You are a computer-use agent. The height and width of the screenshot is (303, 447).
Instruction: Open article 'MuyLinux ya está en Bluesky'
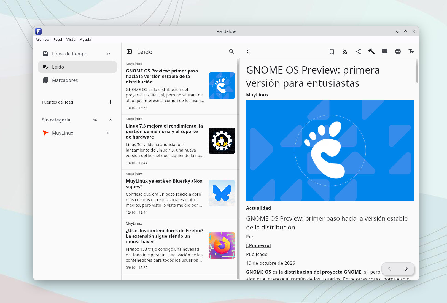(x=179, y=194)
